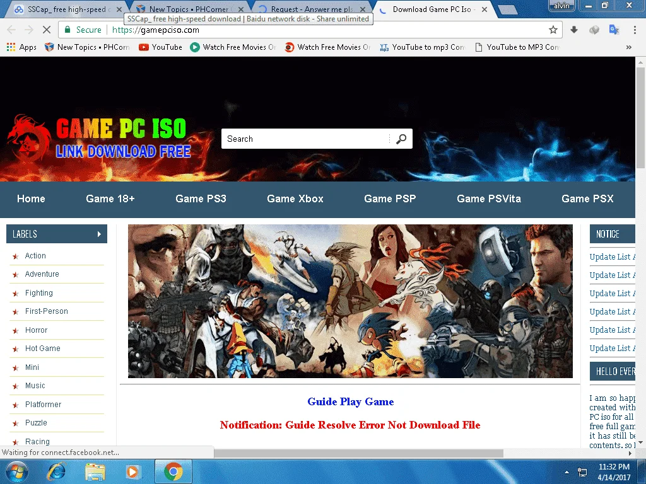
Task: Select the Fighting label
Action: (x=38, y=292)
